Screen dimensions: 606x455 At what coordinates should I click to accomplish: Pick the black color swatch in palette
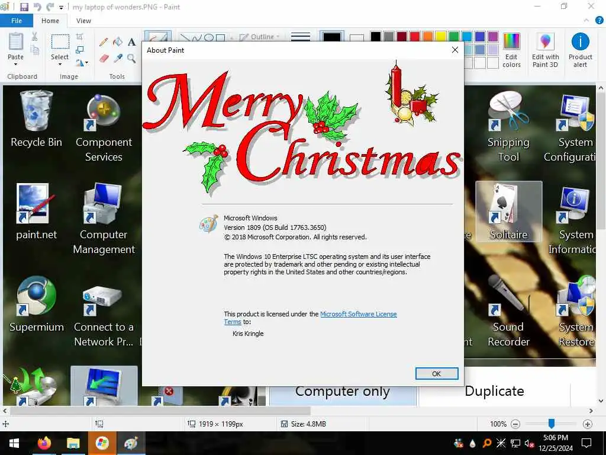point(376,37)
